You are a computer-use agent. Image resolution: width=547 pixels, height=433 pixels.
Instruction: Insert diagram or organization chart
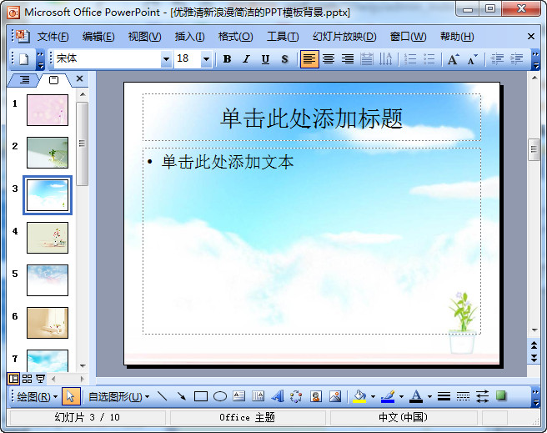pyautogui.click(x=296, y=396)
